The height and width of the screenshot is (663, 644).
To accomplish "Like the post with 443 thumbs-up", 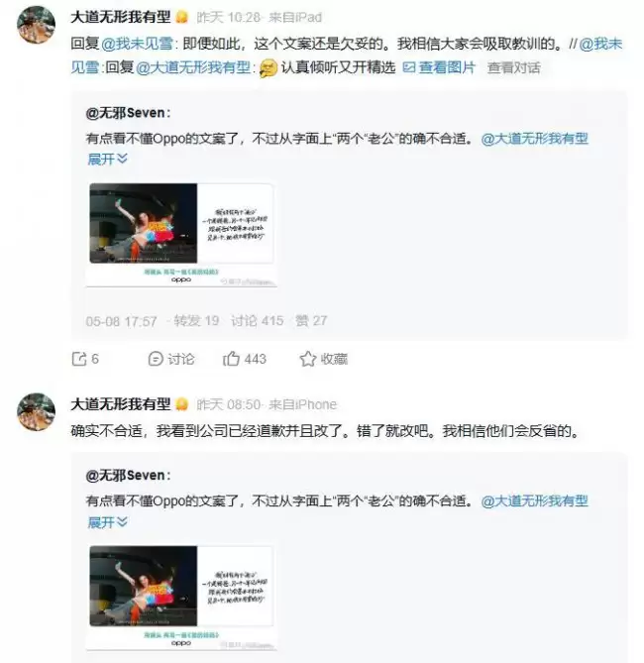I will [x=231, y=359].
